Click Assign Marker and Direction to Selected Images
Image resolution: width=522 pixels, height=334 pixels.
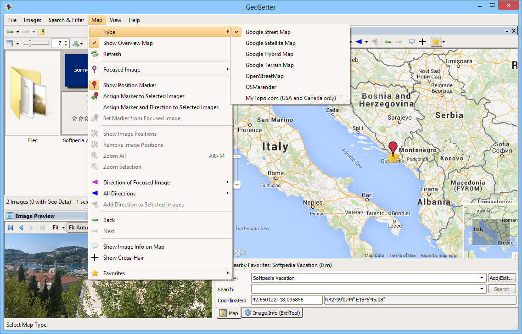click(160, 107)
